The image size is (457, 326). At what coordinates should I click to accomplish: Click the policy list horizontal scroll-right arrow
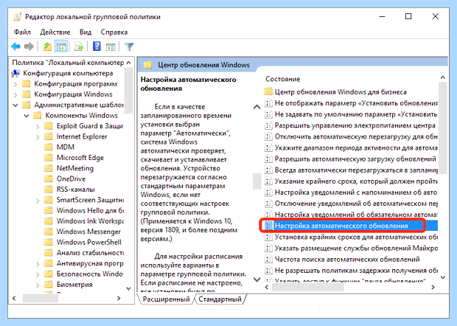pos(433,287)
